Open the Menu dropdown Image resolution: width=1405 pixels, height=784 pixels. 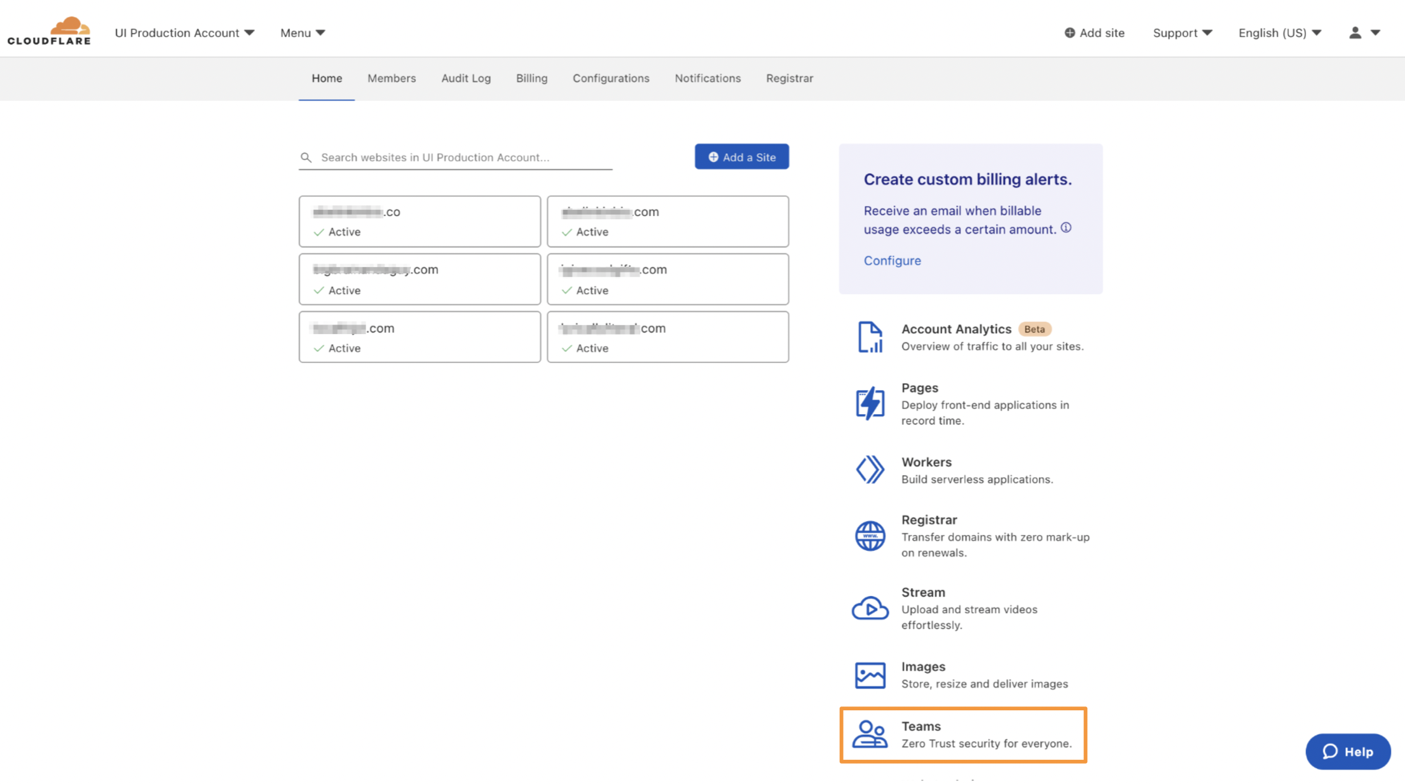coord(302,32)
